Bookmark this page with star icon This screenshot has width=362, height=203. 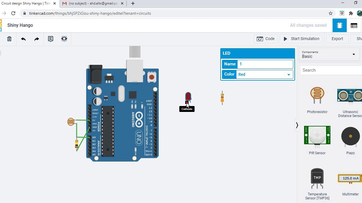pyautogui.click(x=331, y=13)
